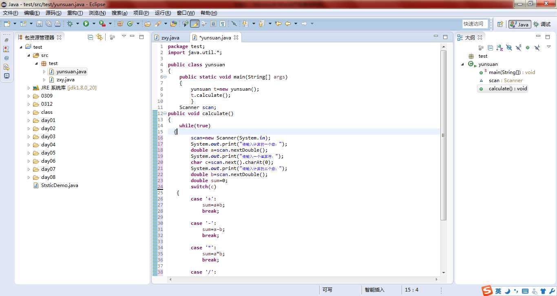Collapse the src folder node
Screen dimensions: 557x296
click(x=29, y=55)
